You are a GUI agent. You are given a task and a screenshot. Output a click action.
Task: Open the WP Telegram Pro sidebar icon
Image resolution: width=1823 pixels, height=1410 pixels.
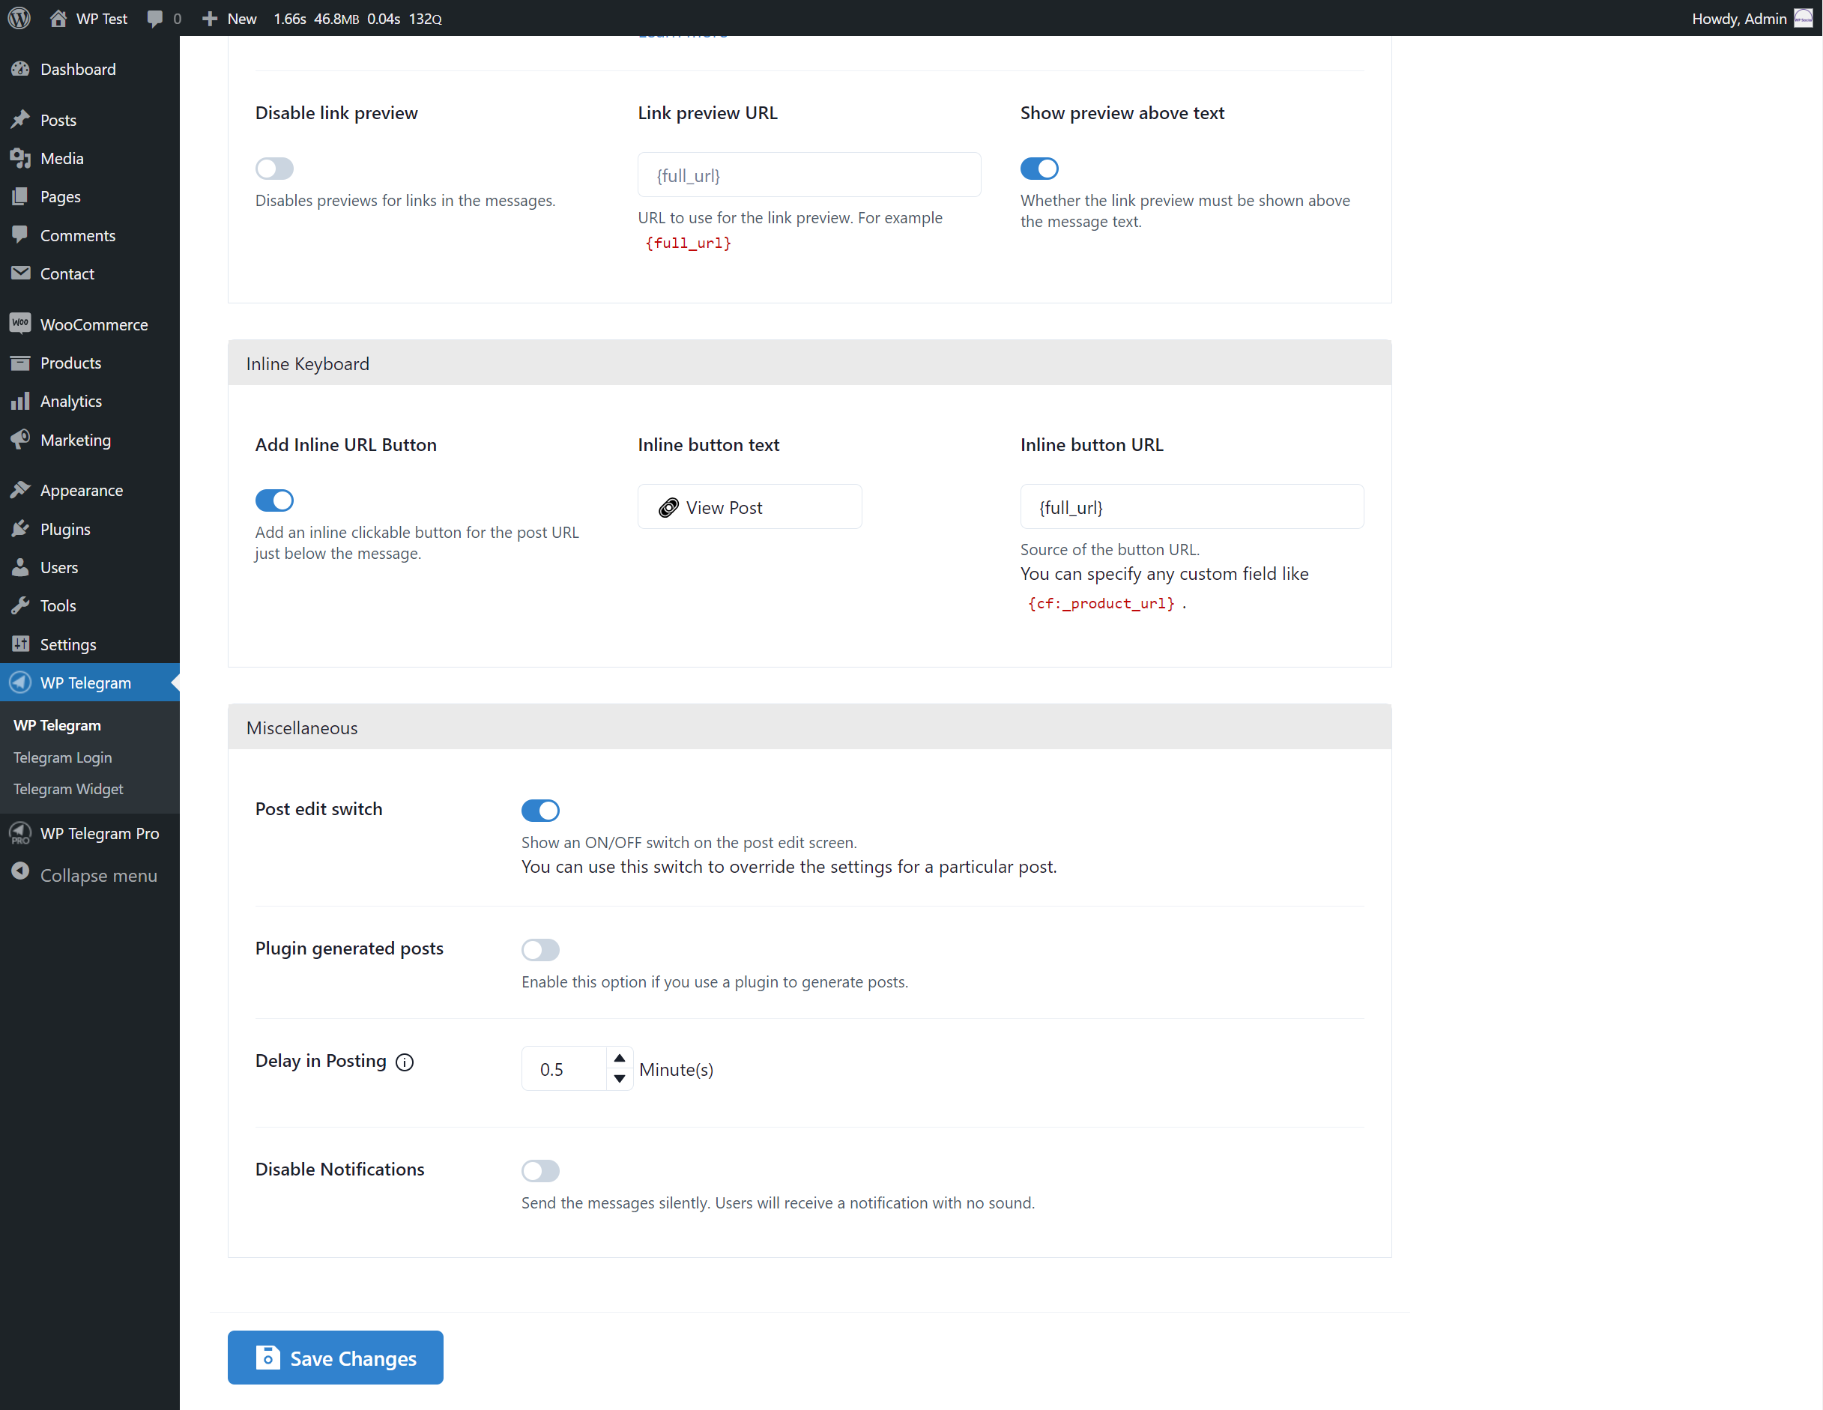20,833
